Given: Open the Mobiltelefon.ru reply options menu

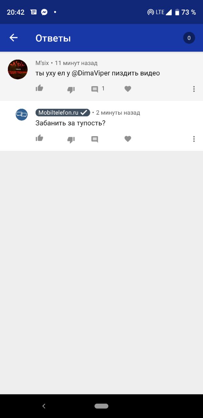Looking at the screenshot, I should (x=194, y=139).
